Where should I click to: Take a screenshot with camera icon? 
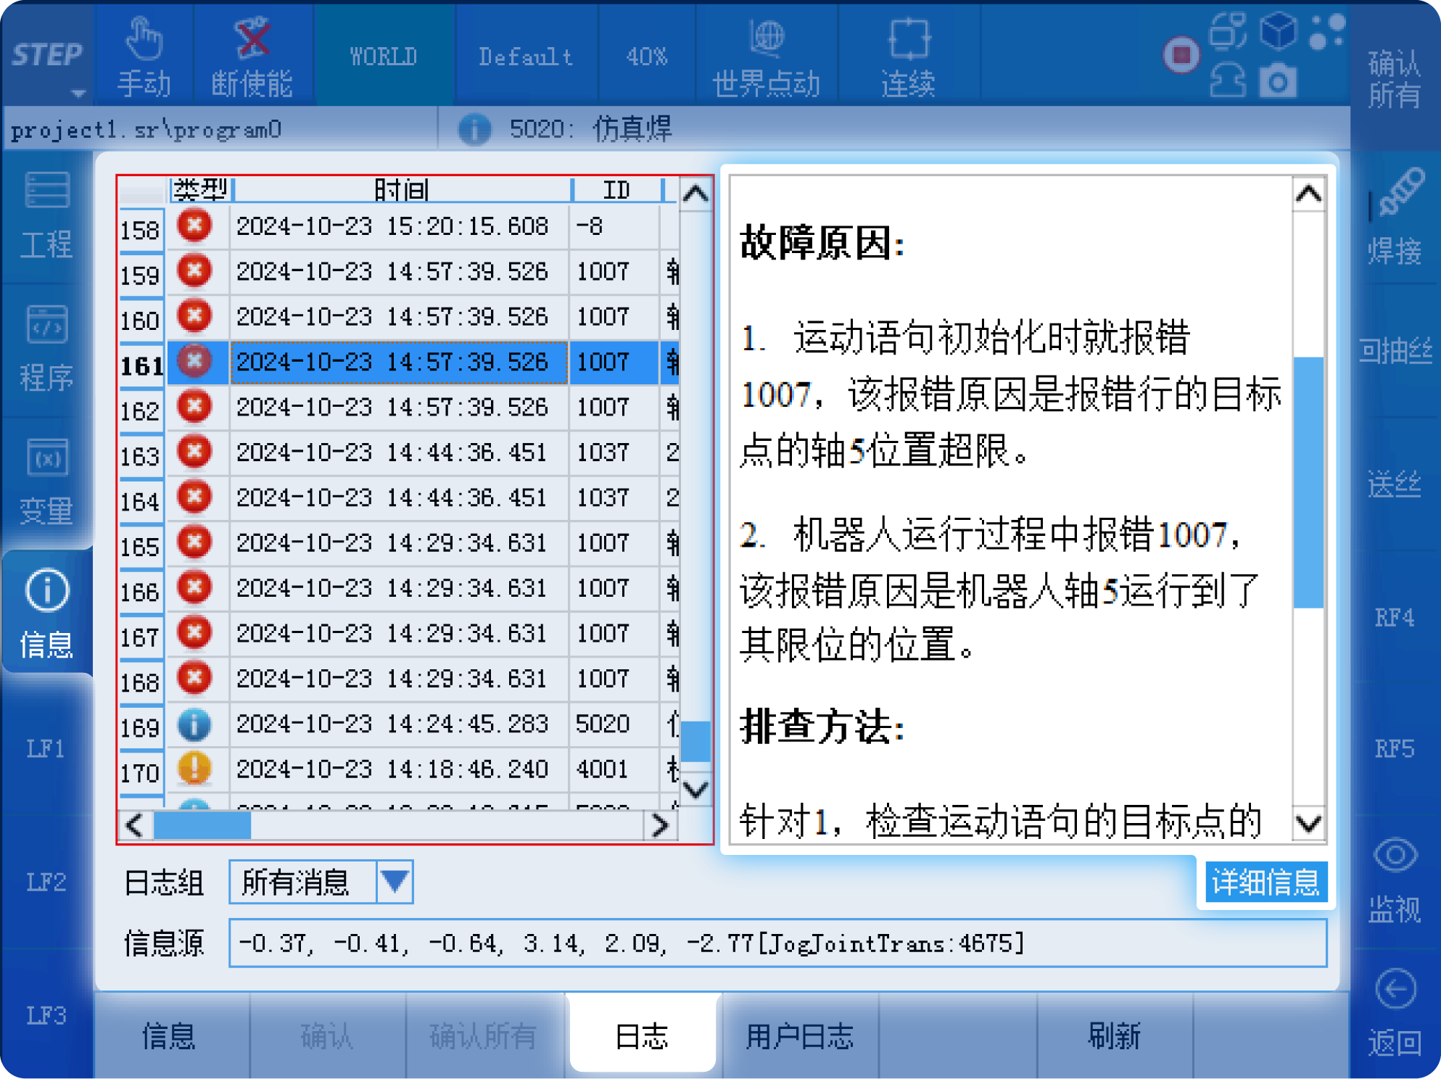(x=1278, y=80)
